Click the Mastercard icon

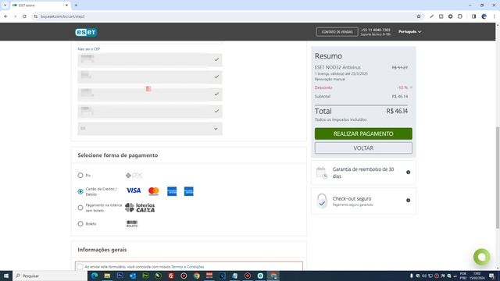point(154,190)
